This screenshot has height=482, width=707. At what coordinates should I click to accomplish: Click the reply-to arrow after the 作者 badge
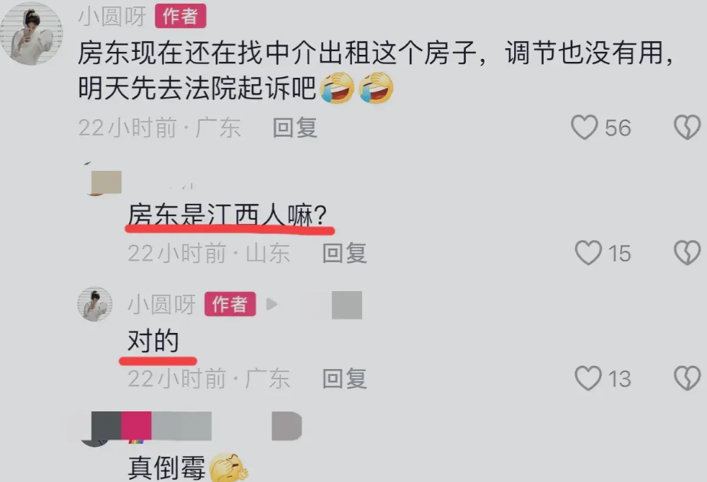(x=271, y=304)
